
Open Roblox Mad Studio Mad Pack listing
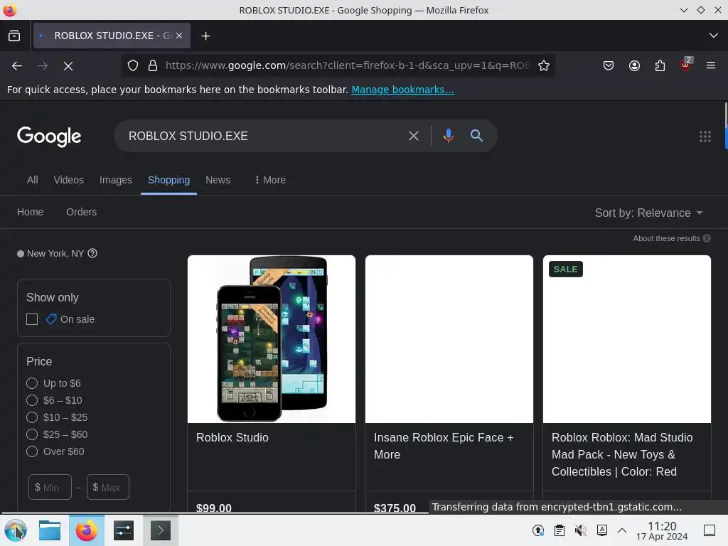point(622,454)
